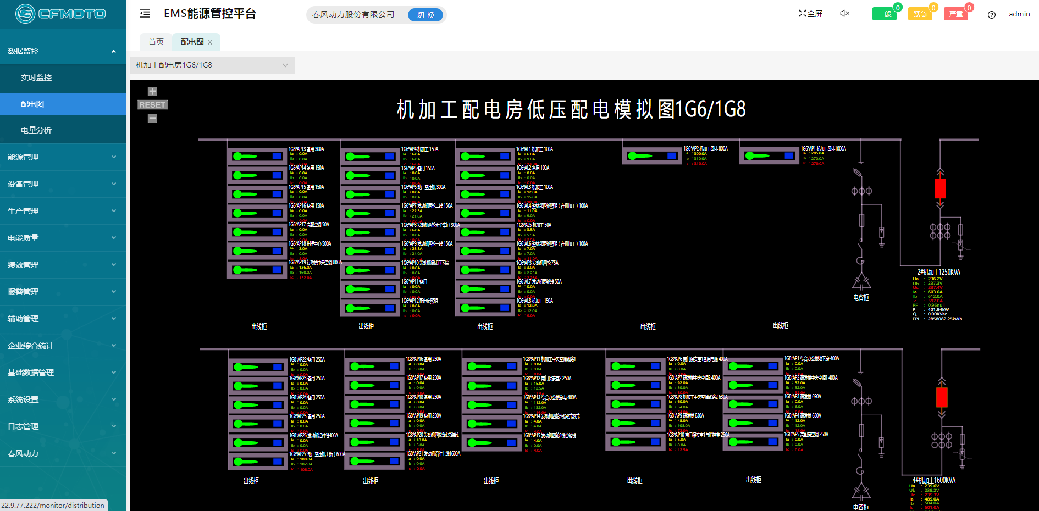Open the green 一般 alarm badge
Screen dimensions: 1039x511
pos(884,14)
